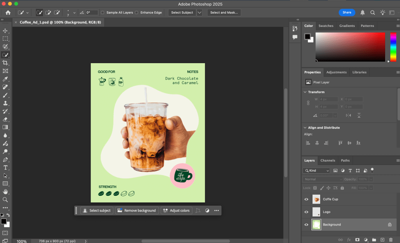400x243 pixels.
Task: Enable the Enhance Edge checkbox
Action: (x=136, y=12)
